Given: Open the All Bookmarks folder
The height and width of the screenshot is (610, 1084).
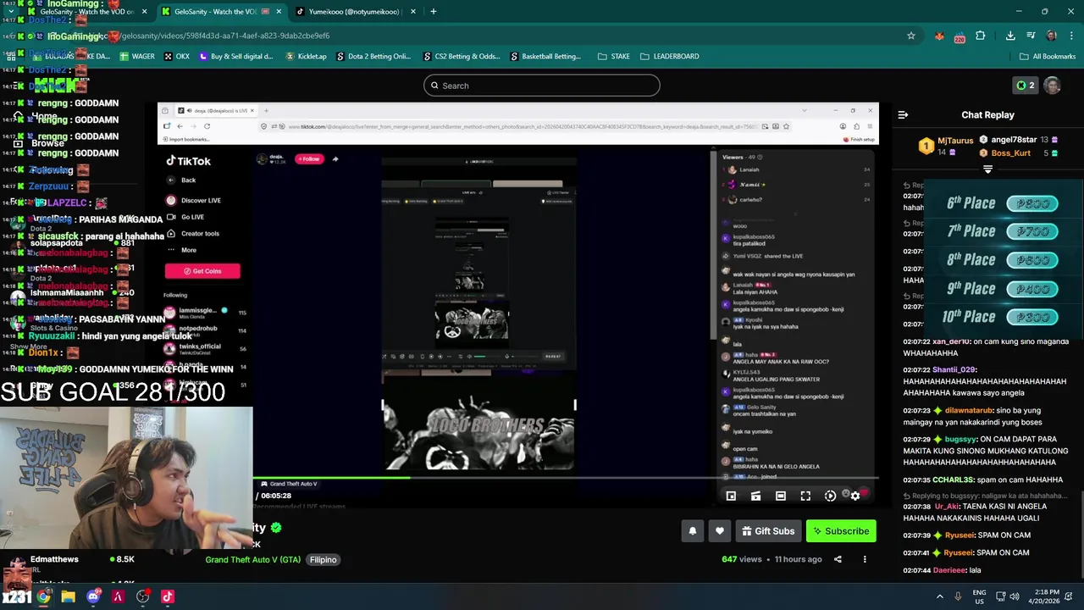Looking at the screenshot, I should tap(1048, 57).
